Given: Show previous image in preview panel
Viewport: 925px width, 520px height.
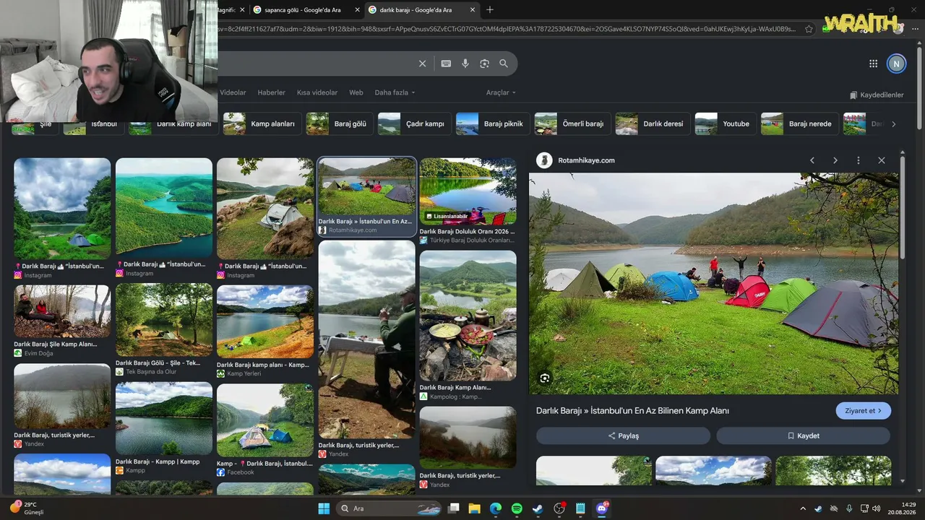Looking at the screenshot, I should 812,160.
